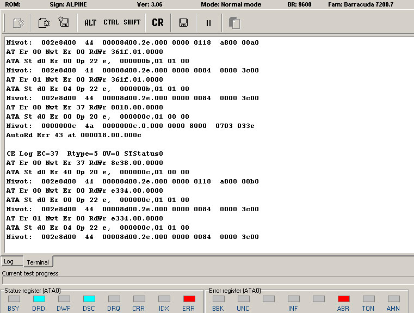Click the save-to-disk with arrow icon

[64, 22]
